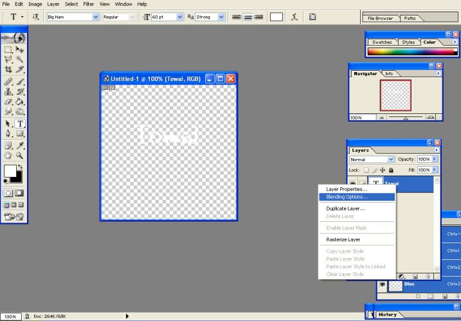
Task: Select the Clone Stamp tool
Action: (8, 92)
